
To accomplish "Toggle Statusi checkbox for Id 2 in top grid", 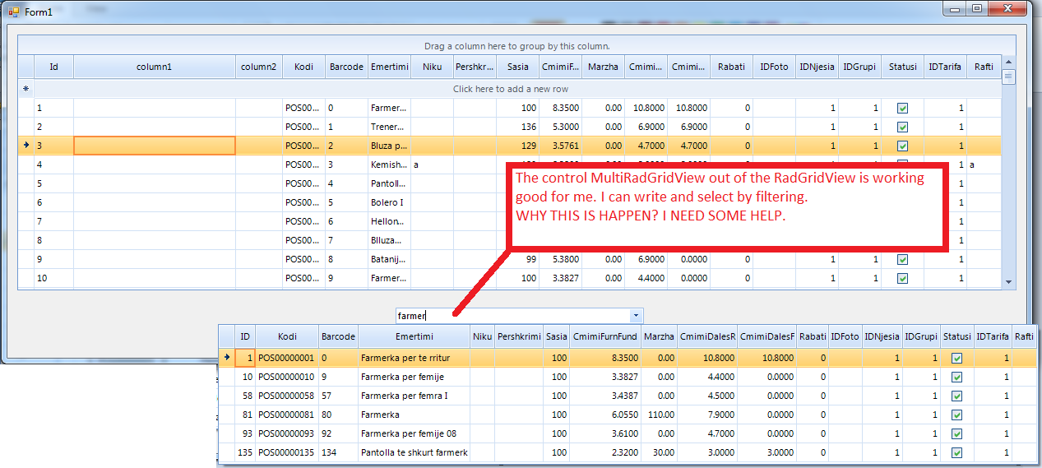I will pyautogui.click(x=902, y=127).
